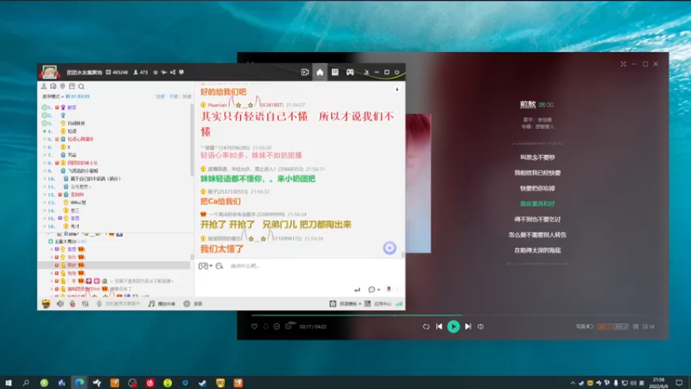
Task: Click the purple round settings gear in the chat area
Action: [x=390, y=248]
